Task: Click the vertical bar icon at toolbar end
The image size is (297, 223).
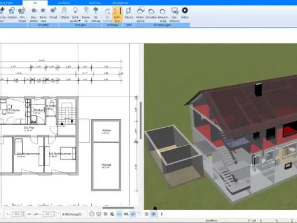Action: click(162, 214)
